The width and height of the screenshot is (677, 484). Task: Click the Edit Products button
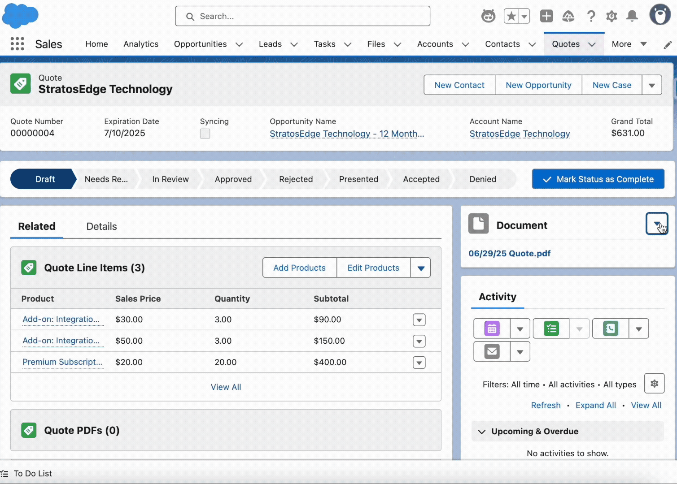pos(373,268)
